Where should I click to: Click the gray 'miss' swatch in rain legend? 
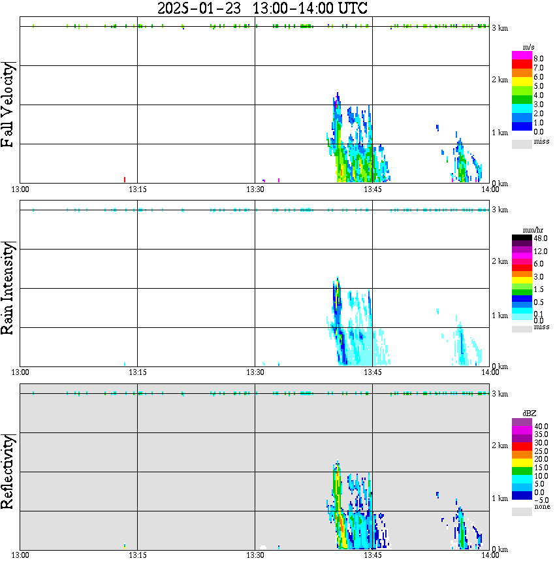click(x=522, y=329)
